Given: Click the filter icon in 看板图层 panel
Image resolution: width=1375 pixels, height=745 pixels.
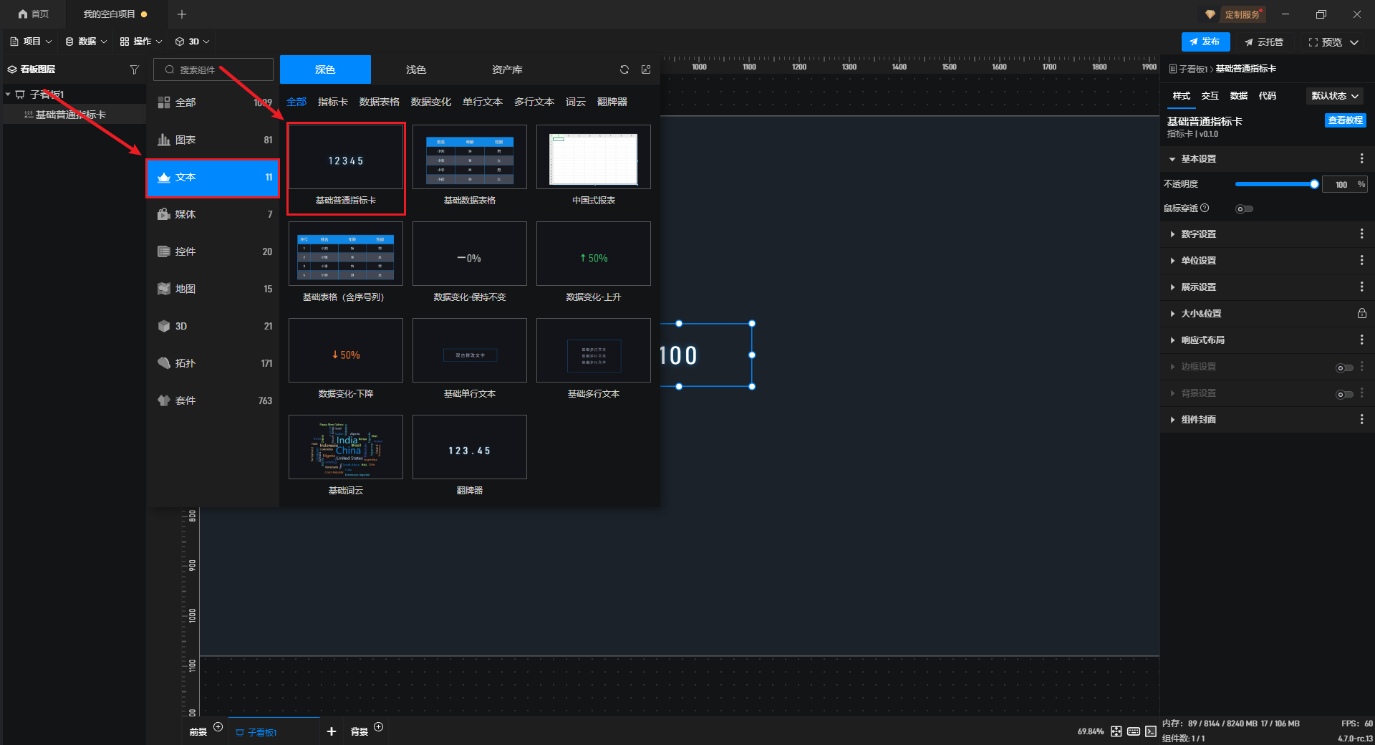Looking at the screenshot, I should click(x=134, y=69).
